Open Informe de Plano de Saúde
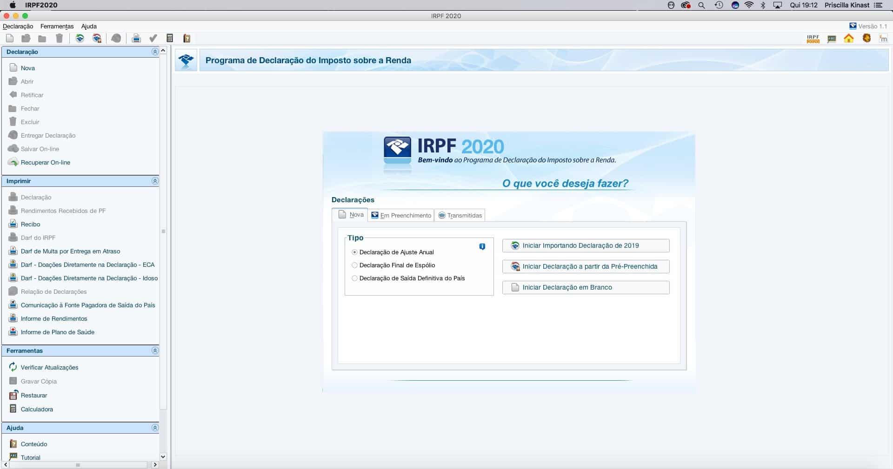The width and height of the screenshot is (893, 469). coord(58,332)
